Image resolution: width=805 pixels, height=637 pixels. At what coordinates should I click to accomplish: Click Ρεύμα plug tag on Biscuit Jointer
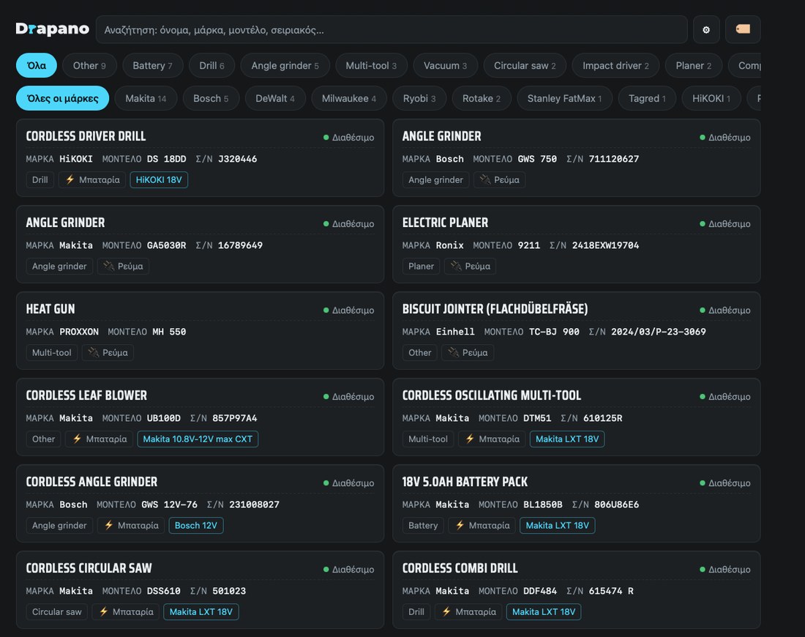467,352
